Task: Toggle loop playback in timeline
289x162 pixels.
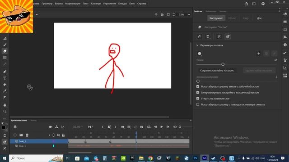Action: [x=149, y=127]
